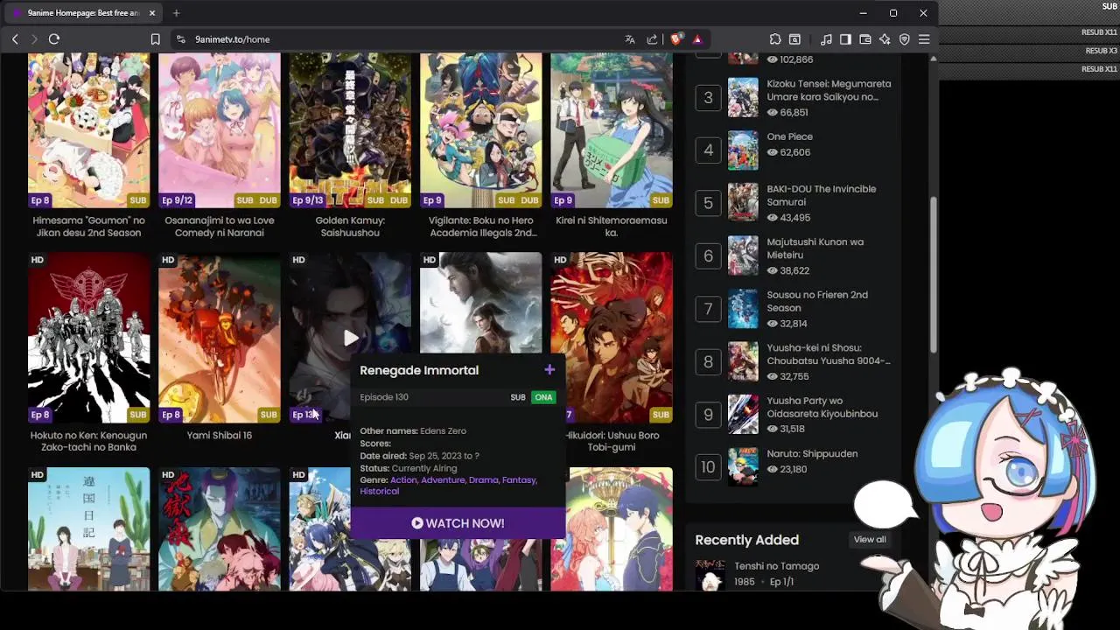Open Kirei ni Shitemoraemasu ka. title
The image size is (1120, 630).
[x=612, y=227]
